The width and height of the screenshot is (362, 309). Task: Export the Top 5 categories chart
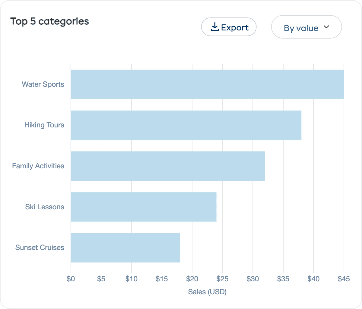pyautogui.click(x=229, y=27)
